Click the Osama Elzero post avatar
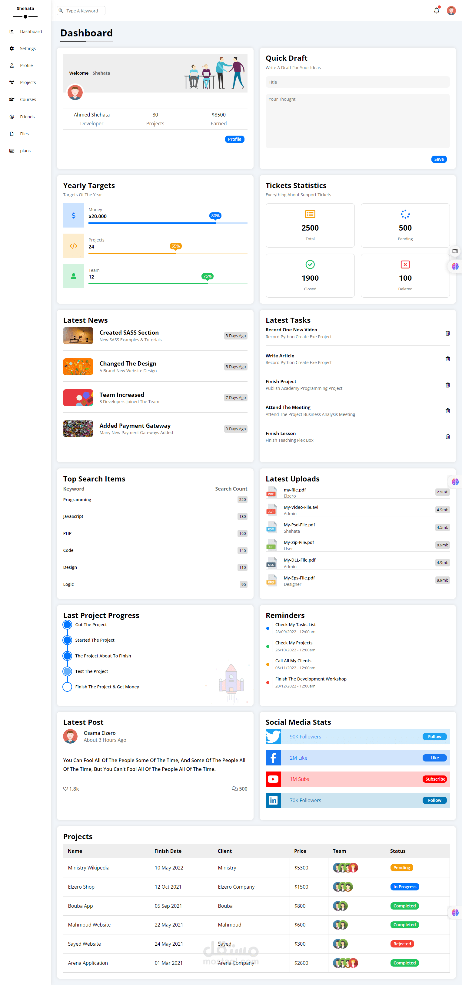The image size is (462, 986). [x=70, y=736]
